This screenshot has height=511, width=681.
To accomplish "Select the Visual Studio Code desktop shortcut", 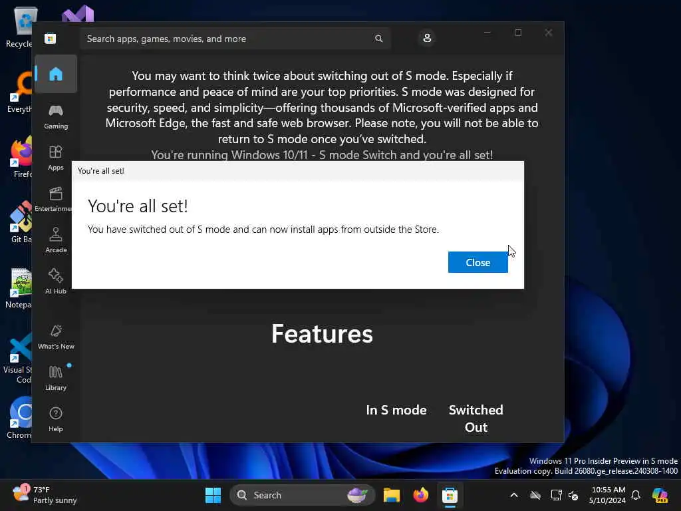I will click(18, 359).
